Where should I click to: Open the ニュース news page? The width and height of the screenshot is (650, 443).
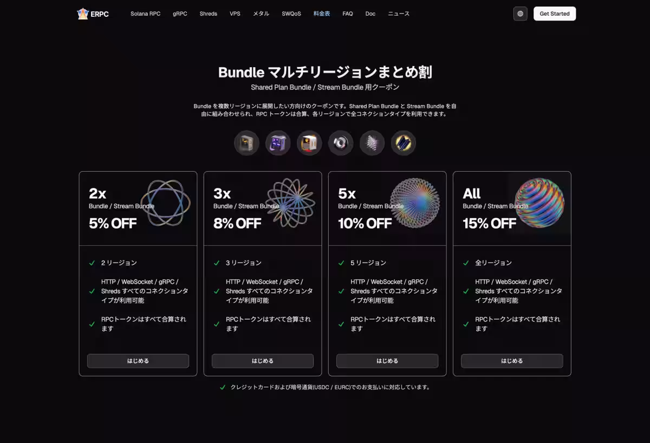(x=399, y=14)
